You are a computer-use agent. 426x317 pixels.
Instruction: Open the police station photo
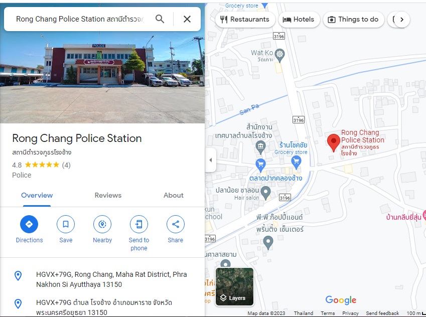[x=102, y=77]
